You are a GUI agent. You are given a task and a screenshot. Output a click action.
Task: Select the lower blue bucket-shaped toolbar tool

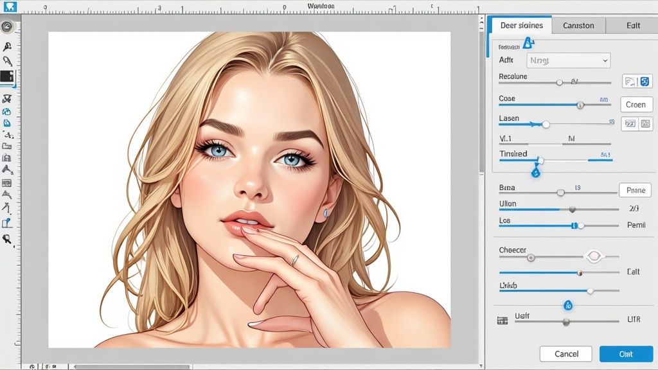click(7, 123)
